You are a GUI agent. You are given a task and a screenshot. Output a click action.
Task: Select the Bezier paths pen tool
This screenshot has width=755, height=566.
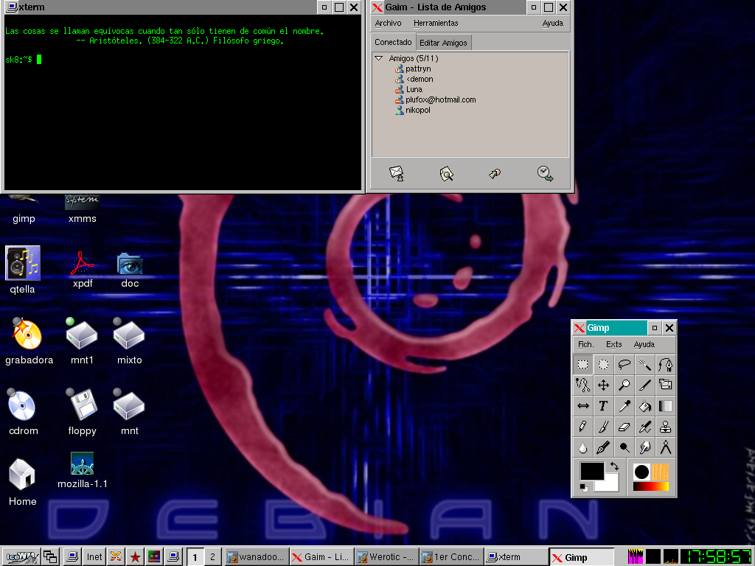click(666, 364)
